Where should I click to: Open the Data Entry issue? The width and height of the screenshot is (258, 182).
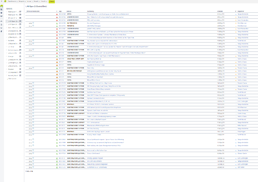[x=90, y=68]
